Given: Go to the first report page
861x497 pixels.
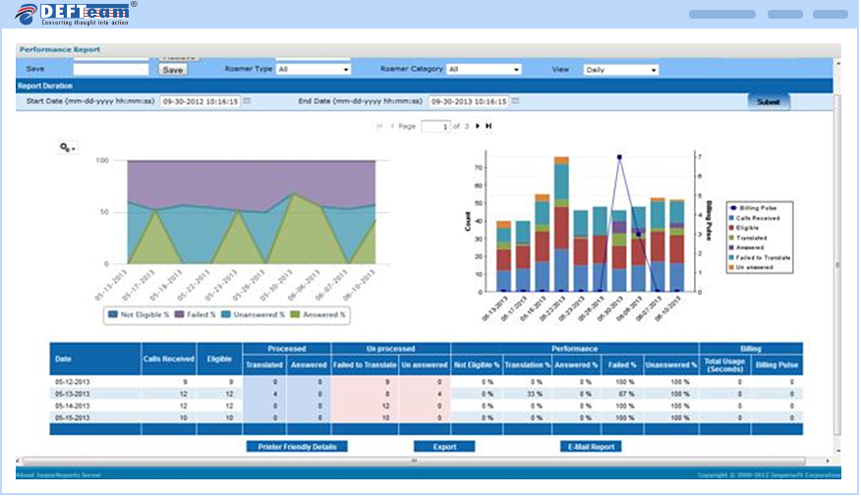Looking at the screenshot, I should click(x=379, y=126).
